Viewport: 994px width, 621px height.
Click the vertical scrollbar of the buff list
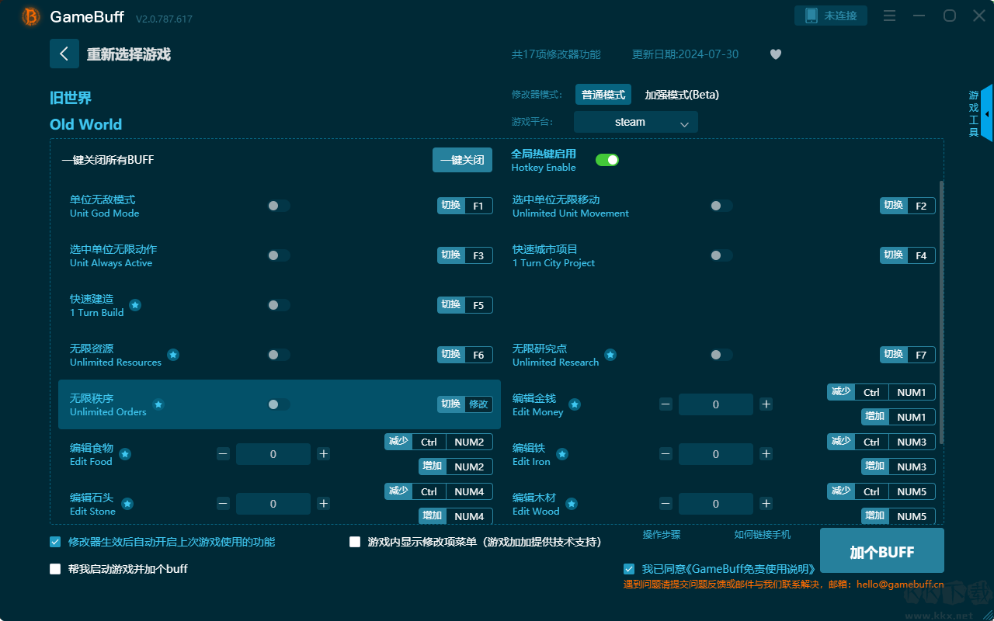click(942, 313)
